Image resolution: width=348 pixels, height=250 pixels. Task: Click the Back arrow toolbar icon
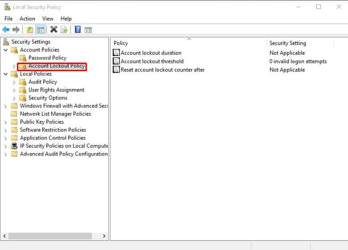click(6, 29)
